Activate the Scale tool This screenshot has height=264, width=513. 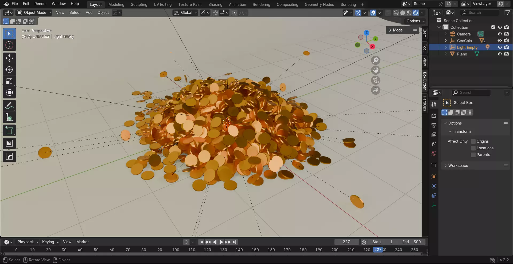click(9, 81)
